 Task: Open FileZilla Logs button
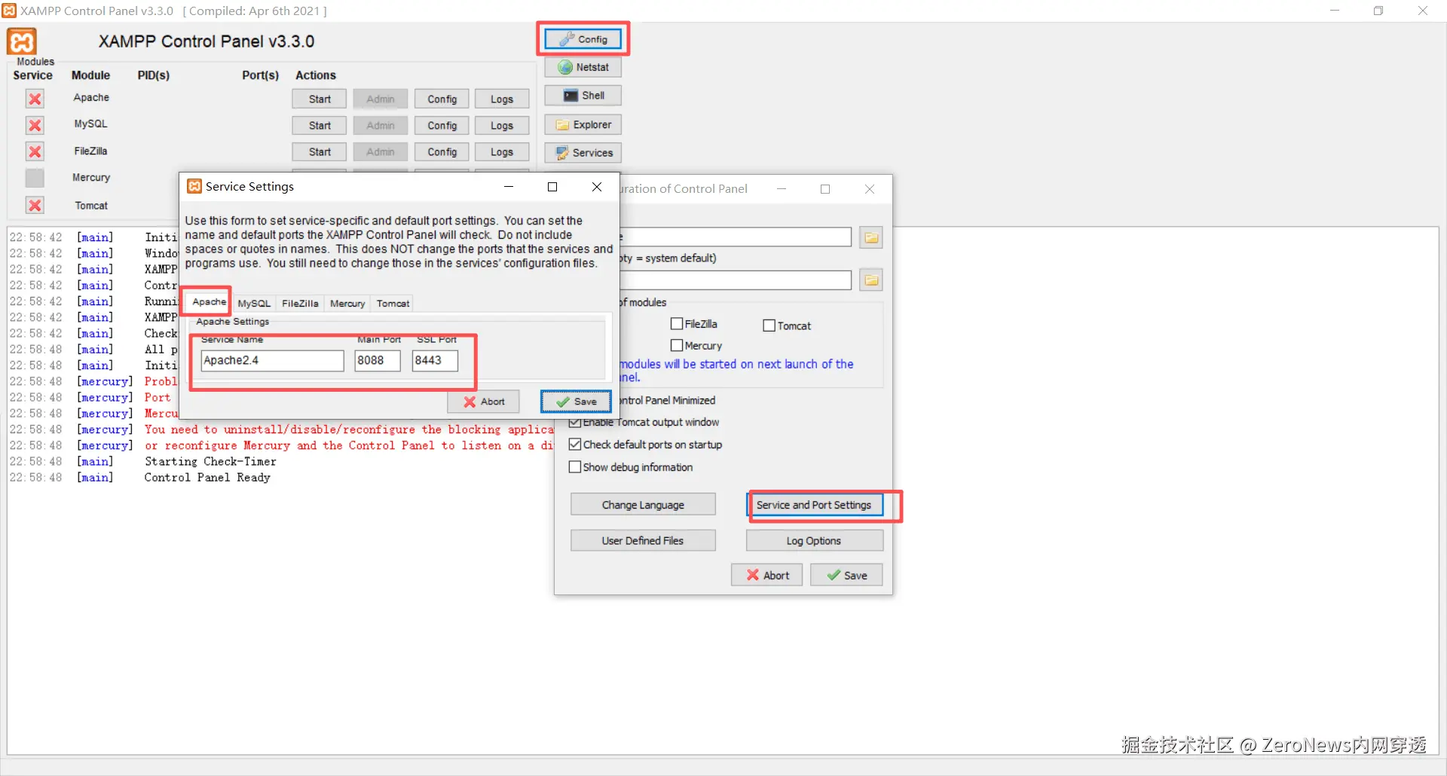(x=502, y=152)
